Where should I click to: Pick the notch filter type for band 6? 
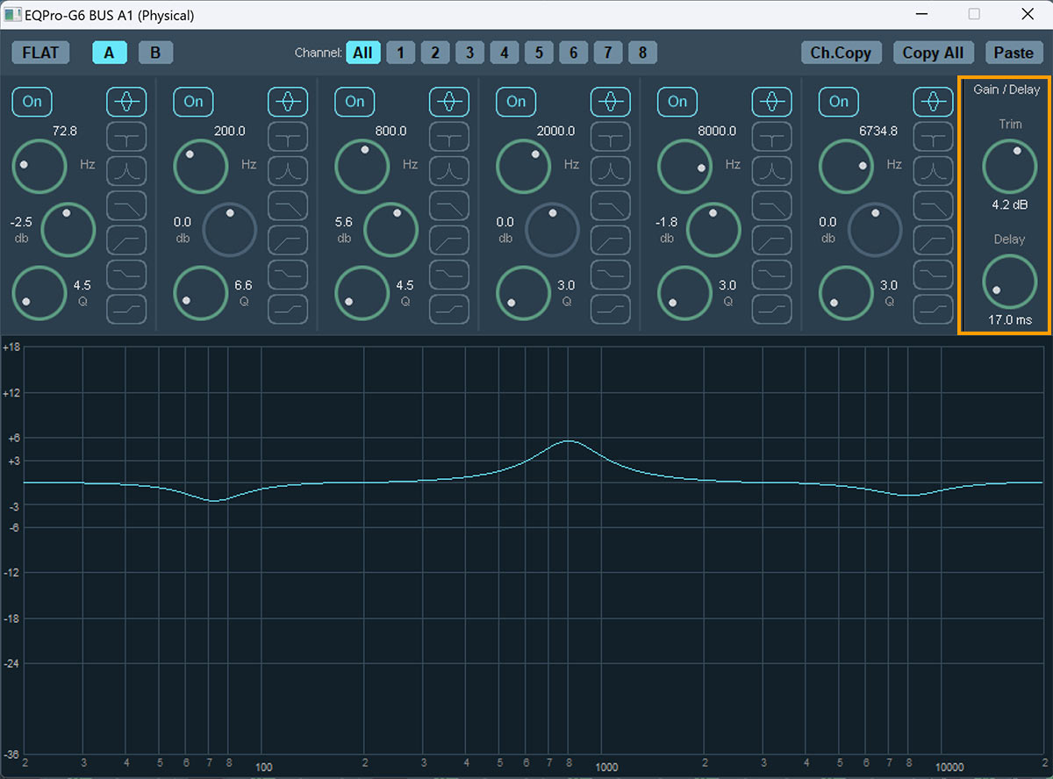933,137
